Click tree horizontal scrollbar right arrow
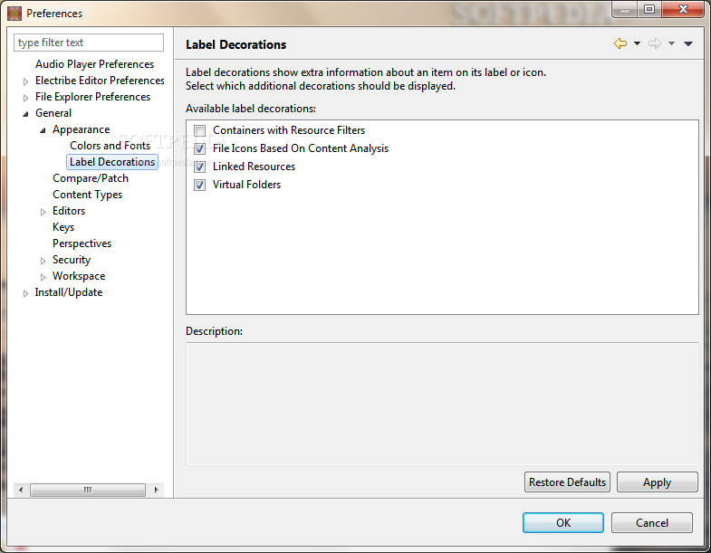 pos(157,490)
